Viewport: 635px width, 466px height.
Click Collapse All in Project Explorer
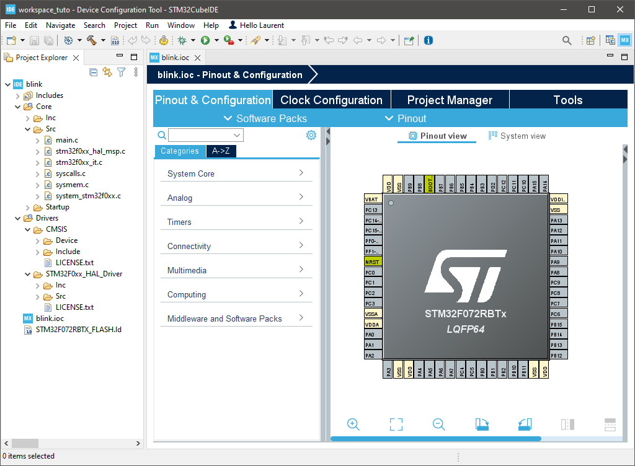pos(94,73)
